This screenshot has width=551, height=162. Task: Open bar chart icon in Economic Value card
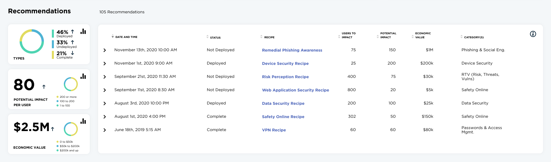point(83,121)
